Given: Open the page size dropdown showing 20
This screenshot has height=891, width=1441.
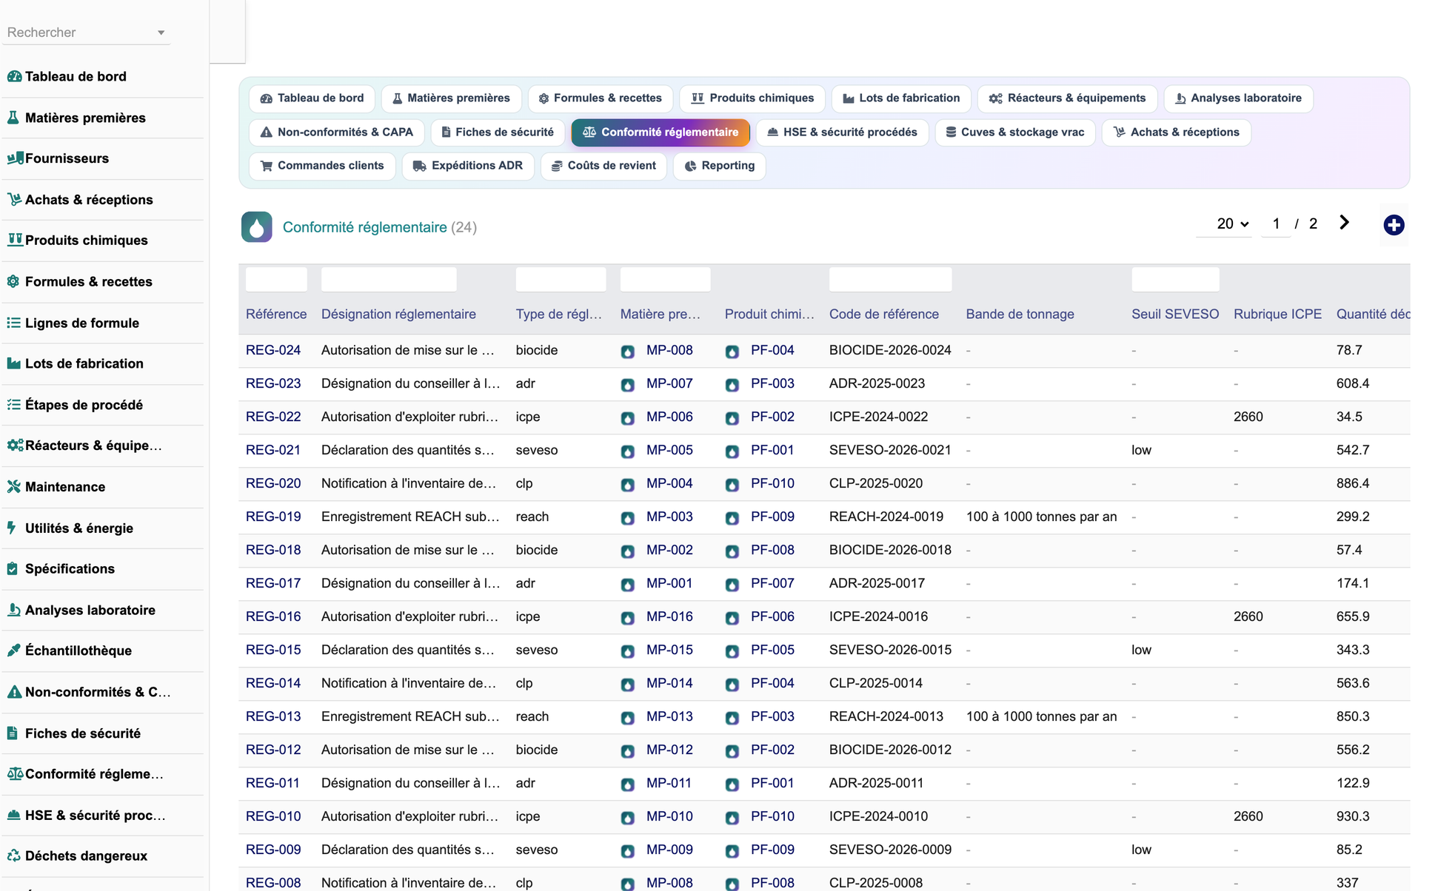Looking at the screenshot, I should pos(1232,223).
